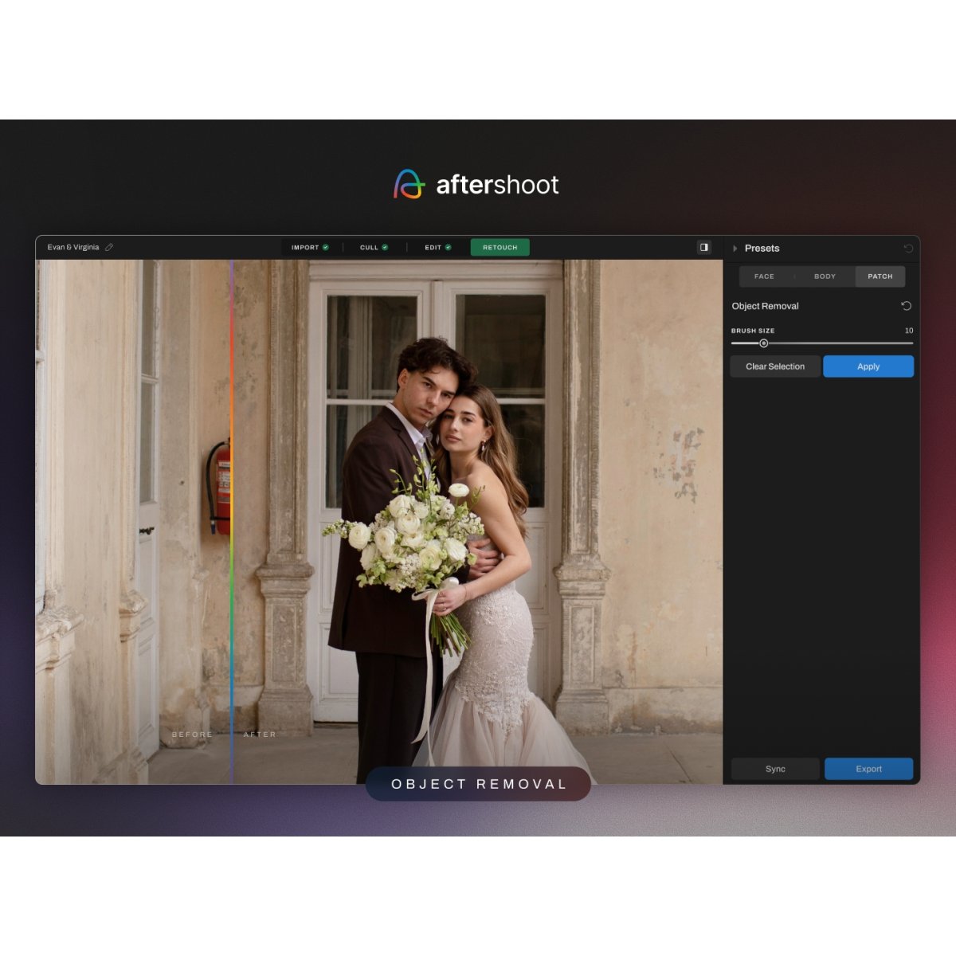Click the Export button
This screenshot has height=956, width=956.
(x=868, y=769)
